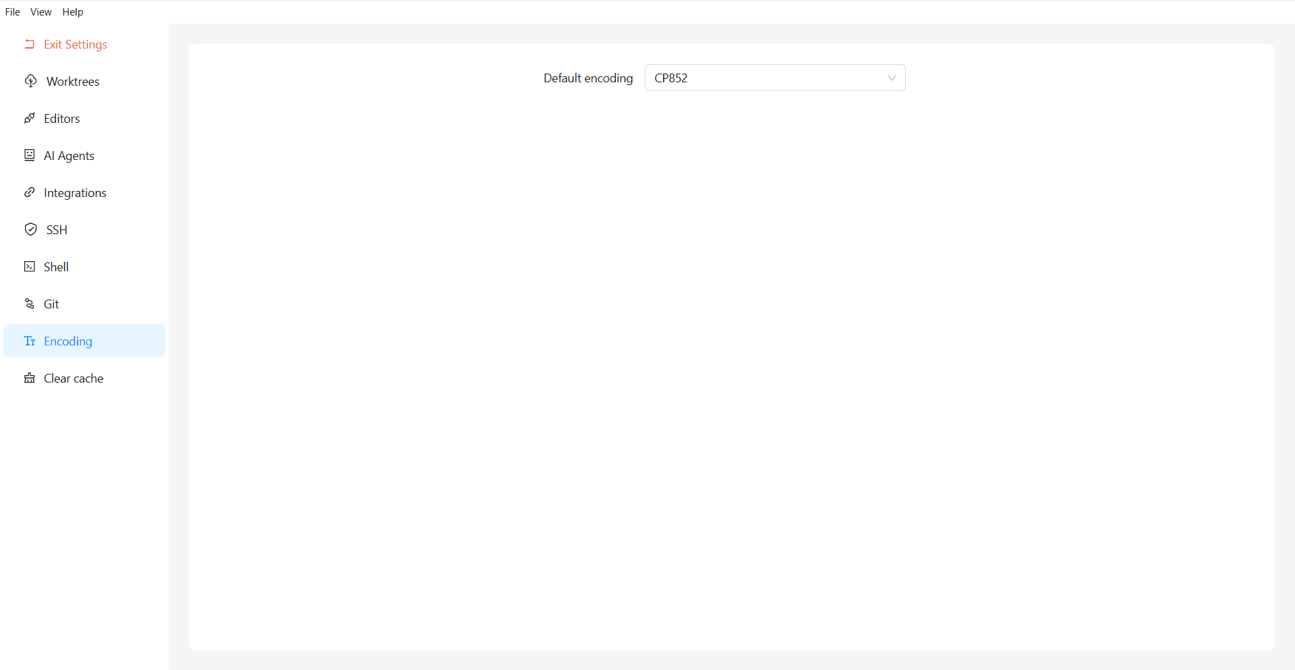Expand the Default encoding dropdown arrow
Viewport: 1295px width, 670px height.
(x=892, y=78)
